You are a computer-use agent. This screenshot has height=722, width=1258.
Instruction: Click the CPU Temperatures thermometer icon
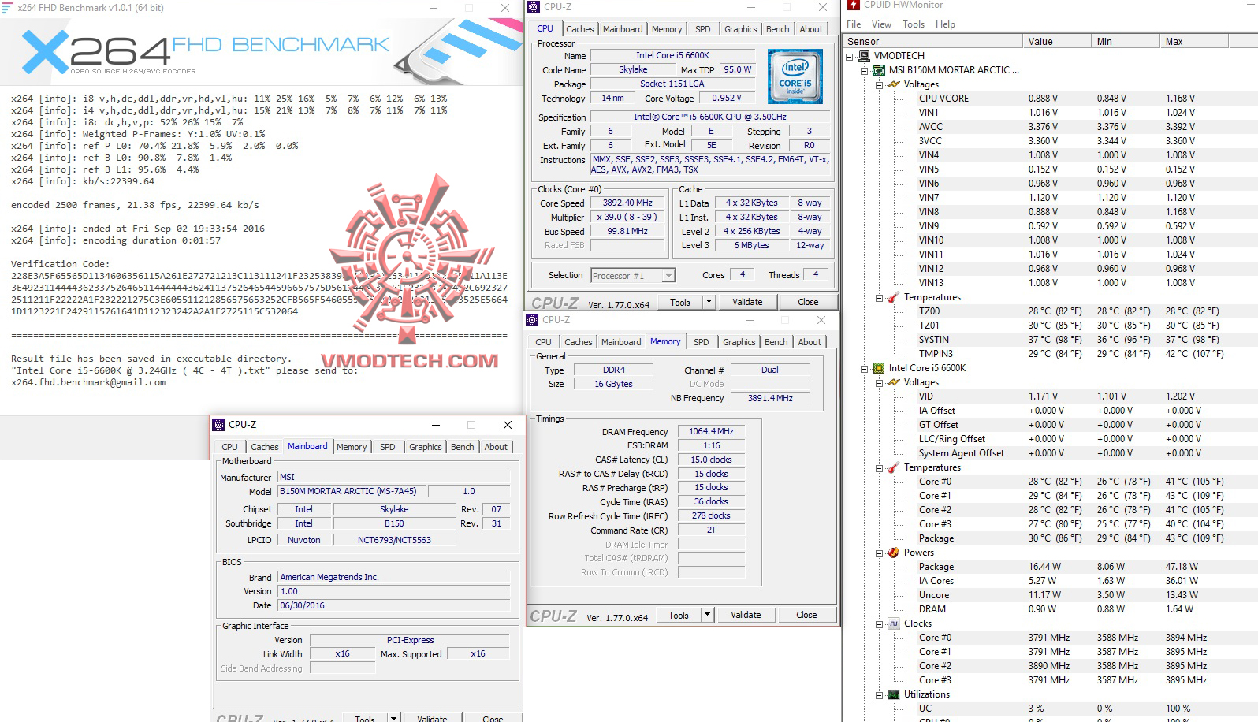click(894, 467)
